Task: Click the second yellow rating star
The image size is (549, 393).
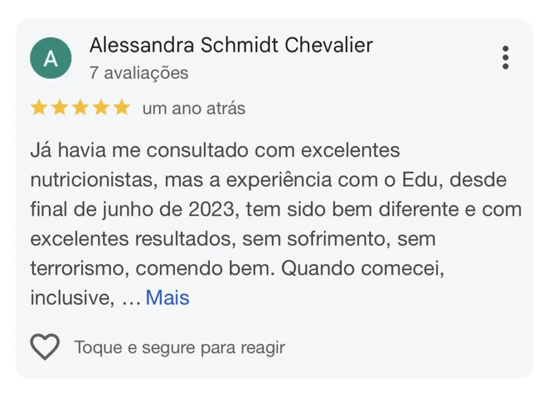Action: click(x=60, y=107)
